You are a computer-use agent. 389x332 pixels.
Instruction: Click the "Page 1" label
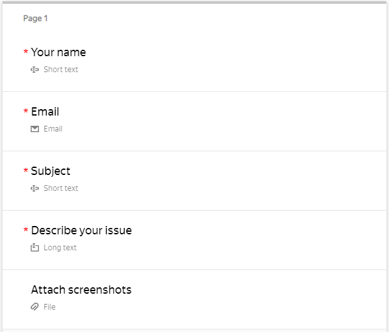[36, 19]
